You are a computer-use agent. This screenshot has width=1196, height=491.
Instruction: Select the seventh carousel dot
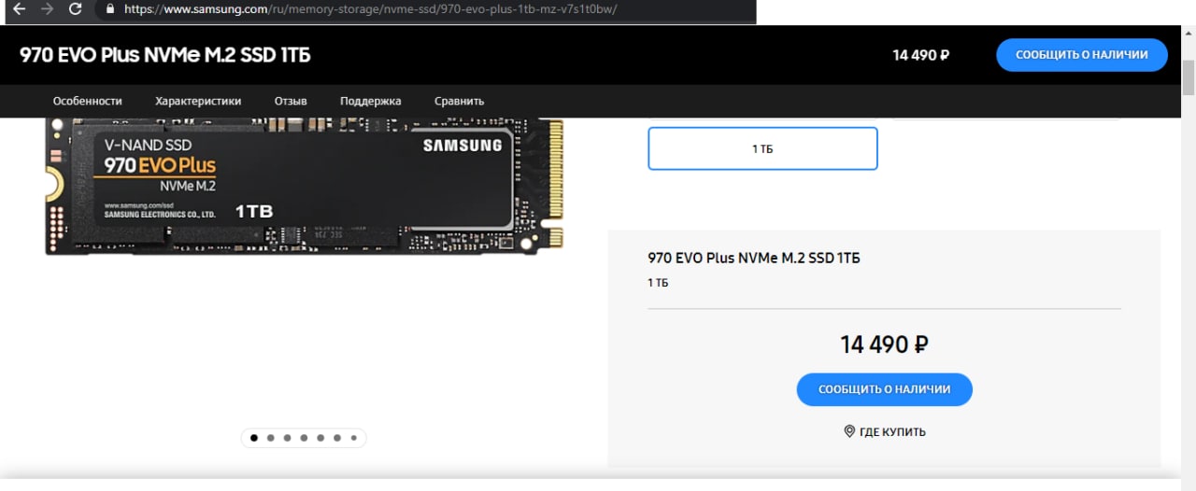coord(354,437)
